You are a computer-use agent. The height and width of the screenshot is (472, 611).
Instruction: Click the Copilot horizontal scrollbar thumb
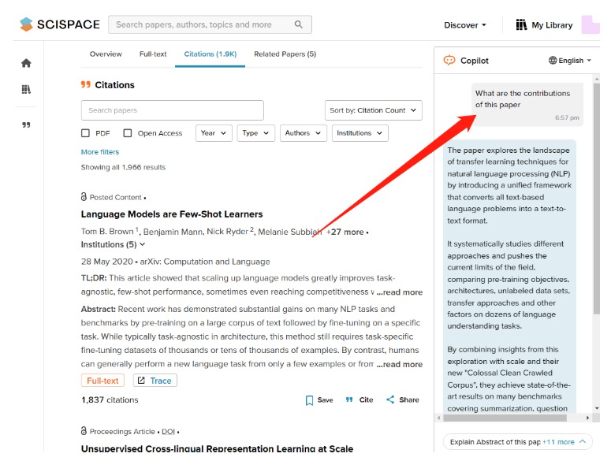[x=505, y=418]
